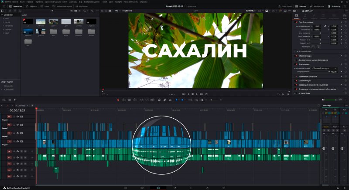Jump to last frame with transport button

[x=202, y=94]
